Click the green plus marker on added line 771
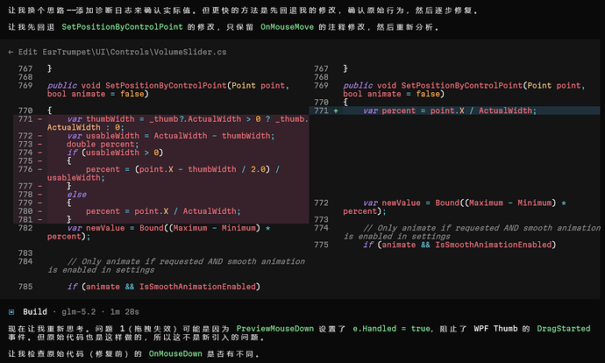 click(336, 110)
